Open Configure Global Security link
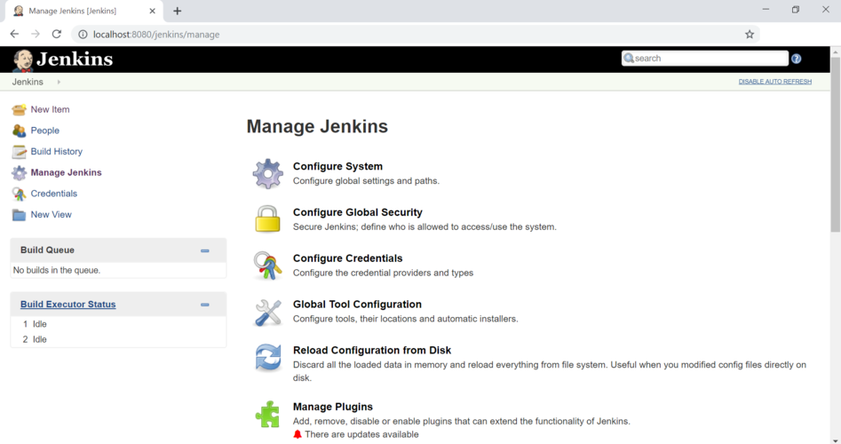This screenshot has width=841, height=444. click(358, 212)
